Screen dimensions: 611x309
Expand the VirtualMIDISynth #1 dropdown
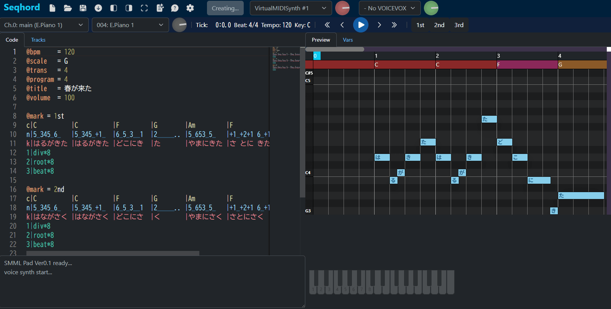click(290, 8)
